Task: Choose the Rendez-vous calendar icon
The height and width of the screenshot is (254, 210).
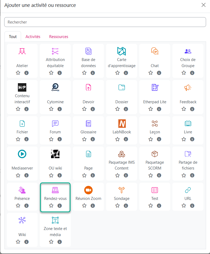Action: pyautogui.click(x=55, y=190)
